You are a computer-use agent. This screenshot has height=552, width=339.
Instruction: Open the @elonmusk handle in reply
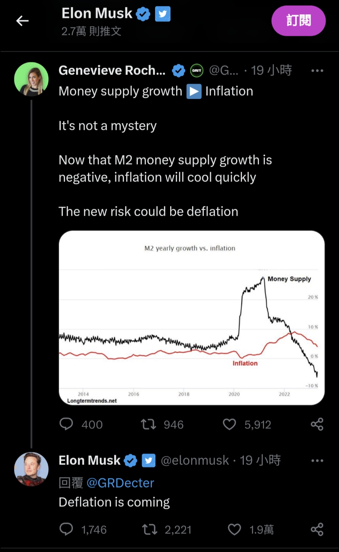point(195,461)
